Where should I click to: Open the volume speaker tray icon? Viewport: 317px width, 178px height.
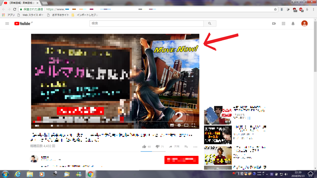point(286,174)
